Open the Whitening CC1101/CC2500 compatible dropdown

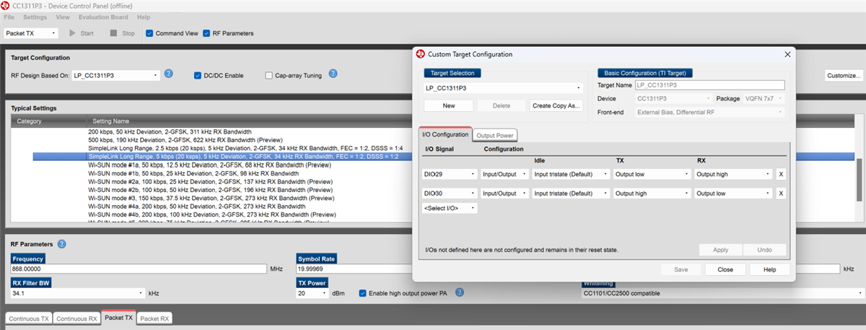click(722, 293)
